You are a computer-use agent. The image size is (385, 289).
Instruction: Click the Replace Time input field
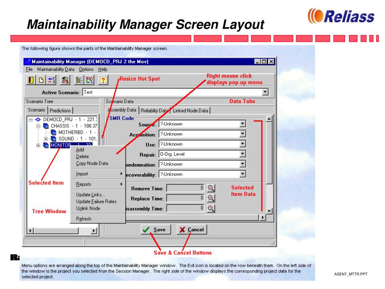point(185,198)
